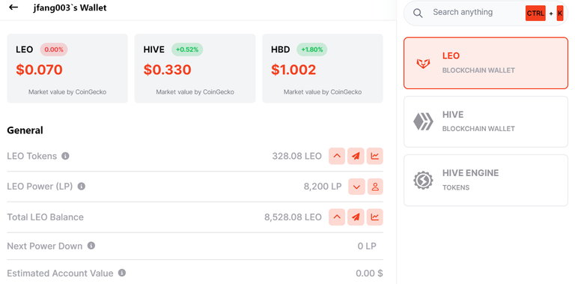Click the CTRL shortcut key badge
The height and width of the screenshot is (284, 575).
pos(535,13)
